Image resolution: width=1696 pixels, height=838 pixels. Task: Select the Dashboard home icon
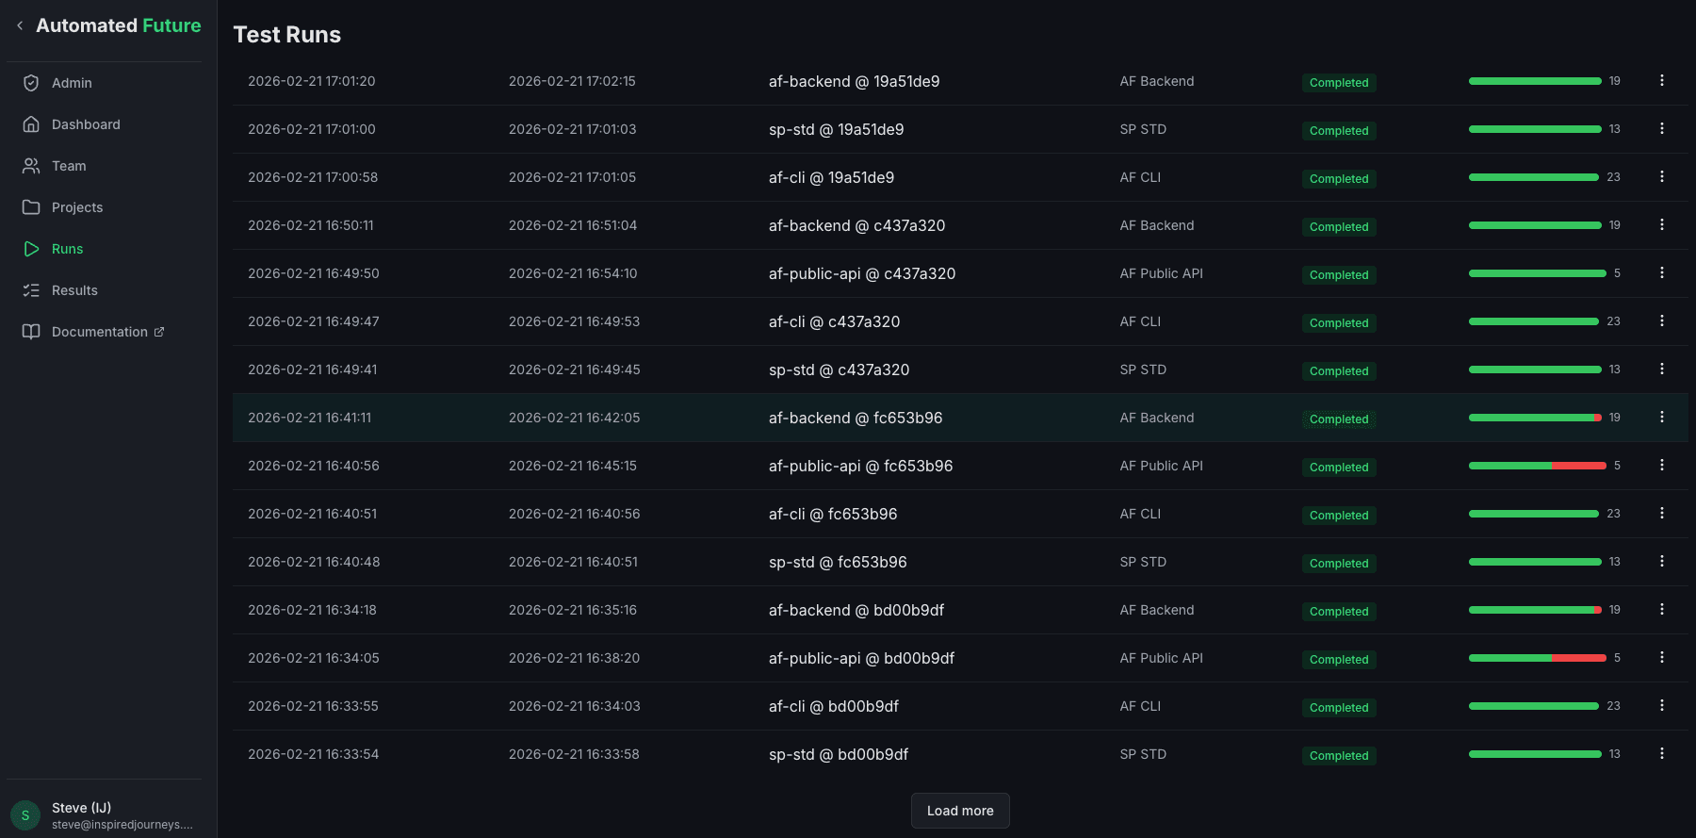(31, 123)
